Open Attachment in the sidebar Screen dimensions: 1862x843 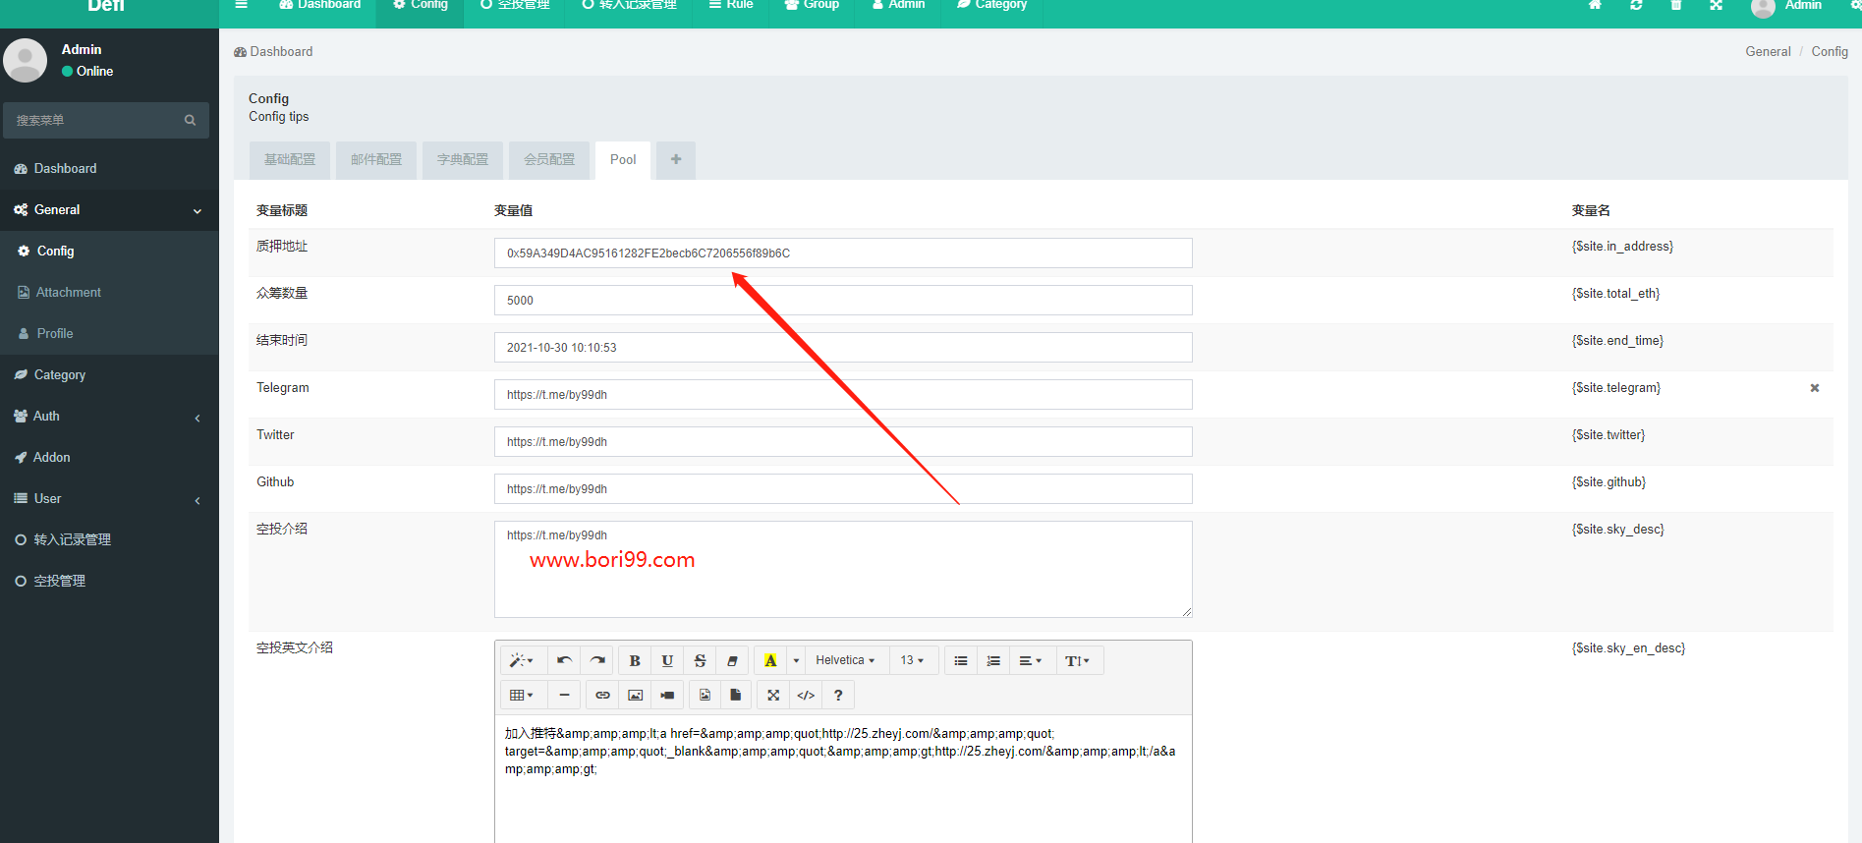[x=109, y=293]
